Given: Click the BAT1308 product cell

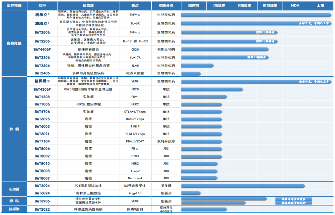Looking at the screenshot, I should pyautogui.click(x=42, y=97).
